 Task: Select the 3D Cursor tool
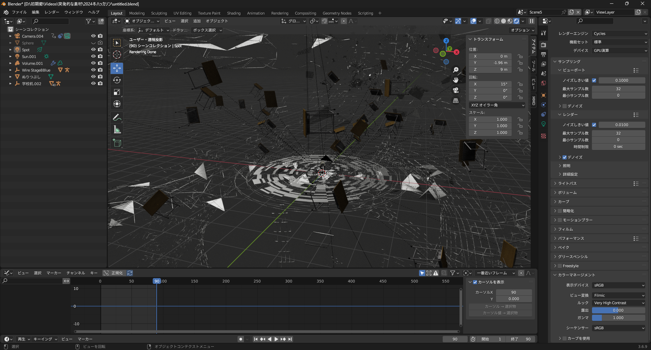pyautogui.click(x=117, y=55)
